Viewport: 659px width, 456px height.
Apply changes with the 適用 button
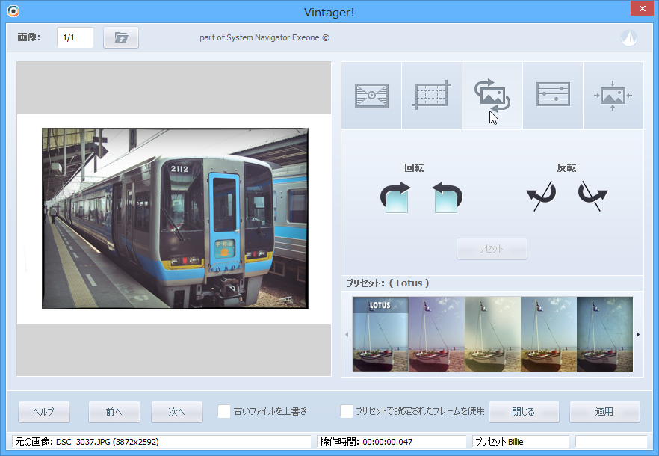(604, 411)
